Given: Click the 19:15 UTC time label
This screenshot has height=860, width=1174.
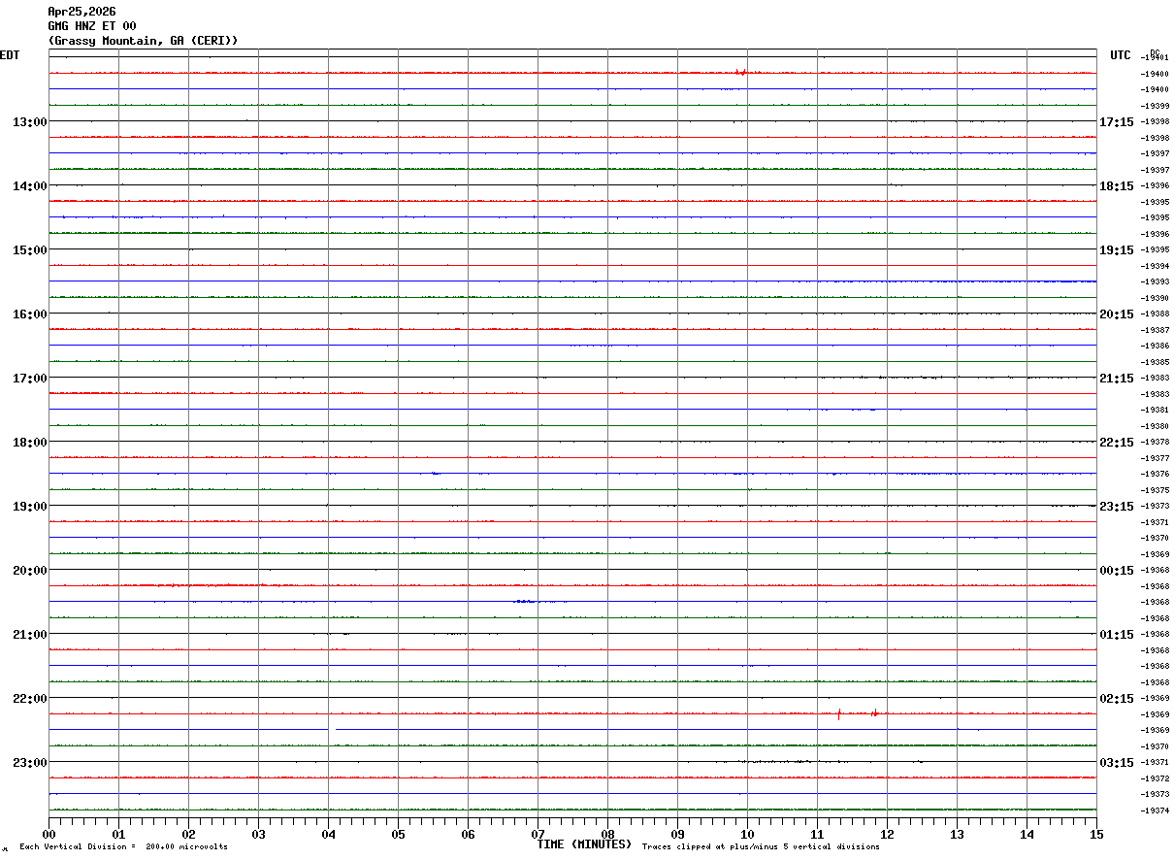Looking at the screenshot, I should 1117,249.
